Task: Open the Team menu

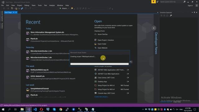Action: coord(34,5)
